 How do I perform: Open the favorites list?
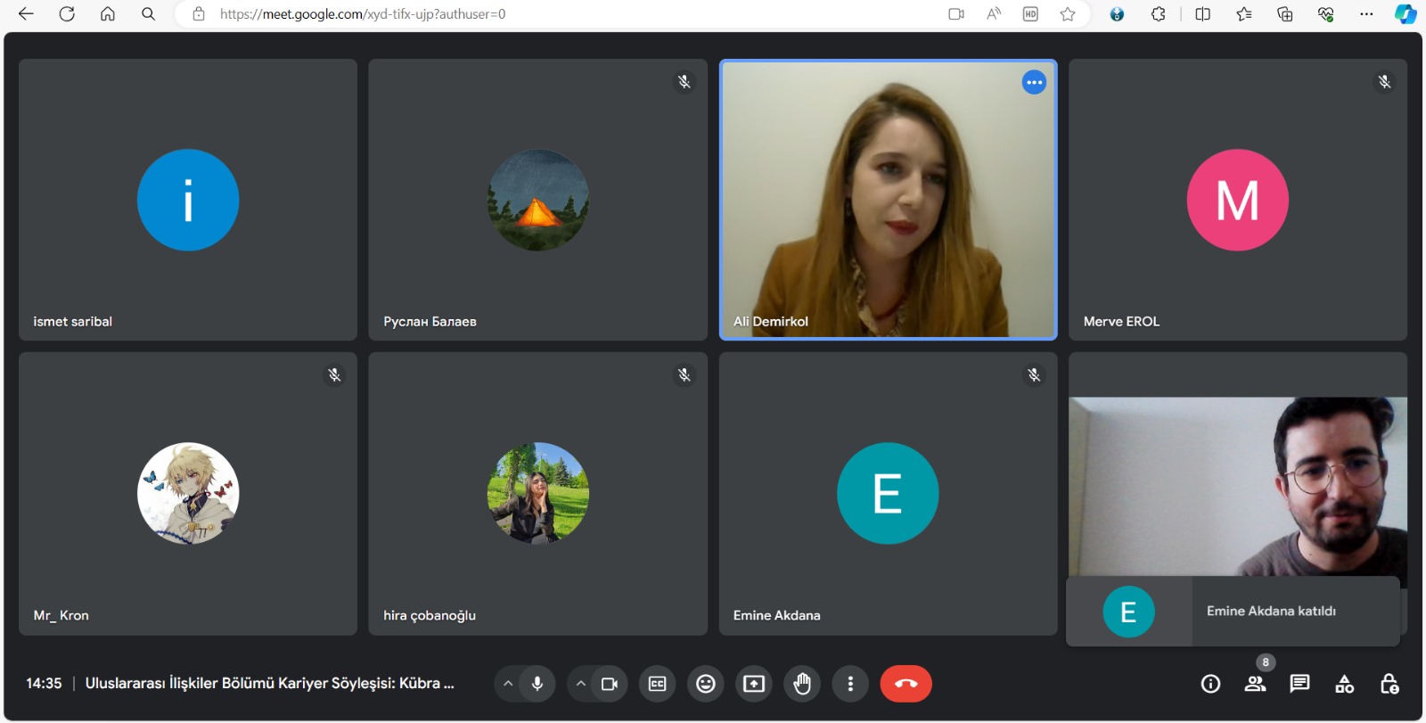point(1244,13)
